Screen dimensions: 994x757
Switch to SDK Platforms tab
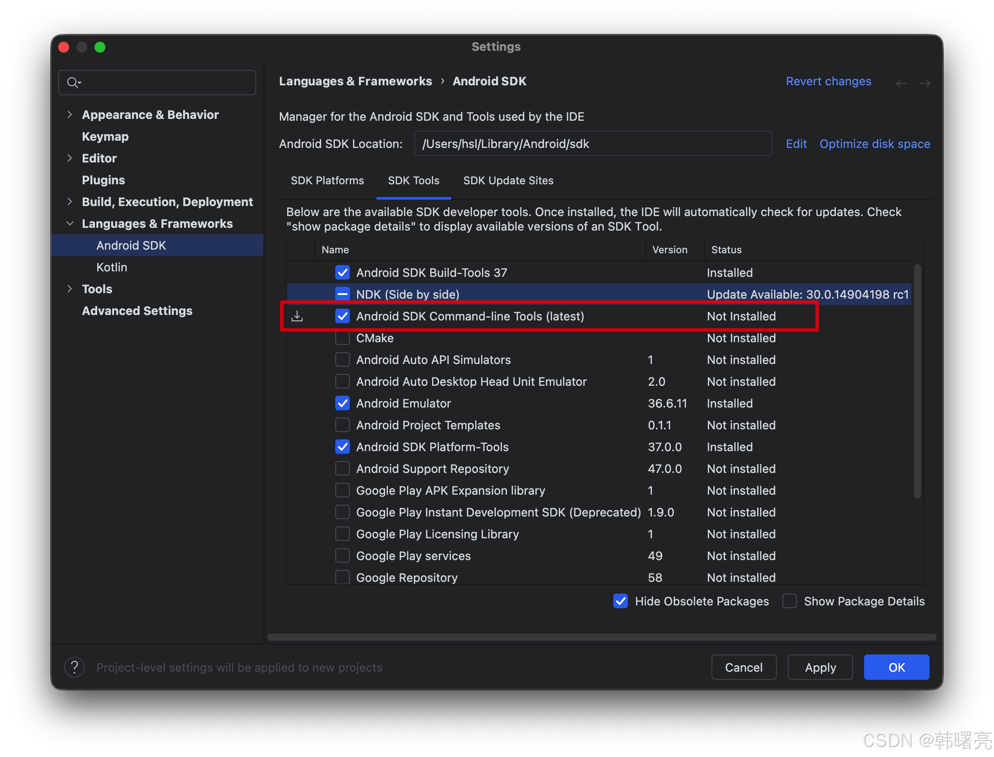[327, 181]
